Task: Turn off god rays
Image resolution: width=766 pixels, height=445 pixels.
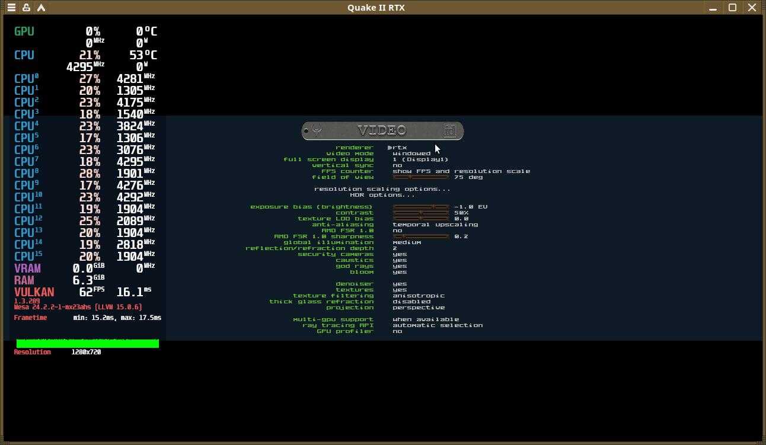Action: click(x=400, y=266)
